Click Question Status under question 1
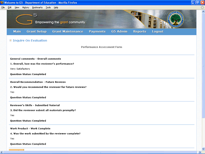 (x=28, y=74)
